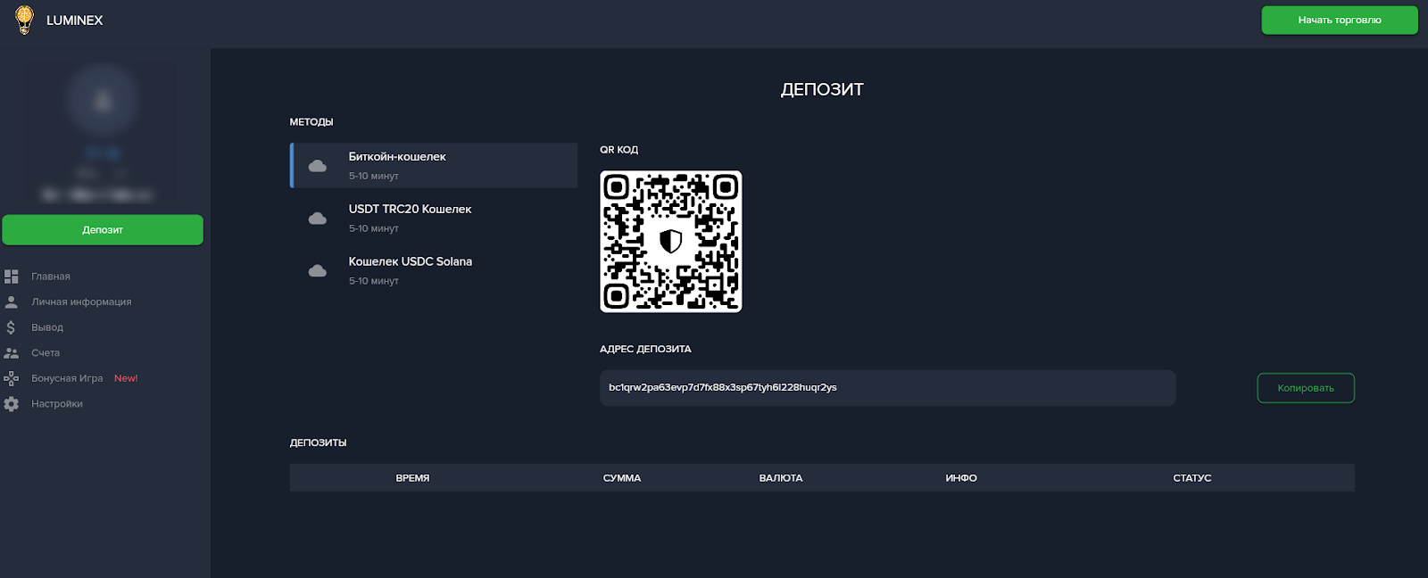
Task: Click the Luminex lightbulb logo icon
Action: coord(24,20)
